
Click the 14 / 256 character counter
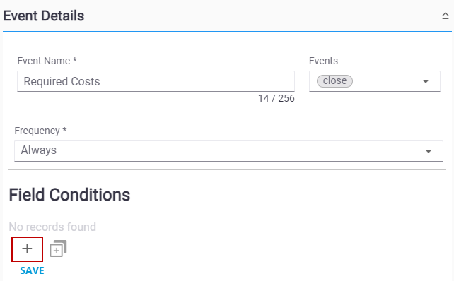pos(277,98)
